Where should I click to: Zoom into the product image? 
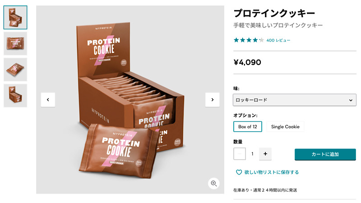[214, 183]
